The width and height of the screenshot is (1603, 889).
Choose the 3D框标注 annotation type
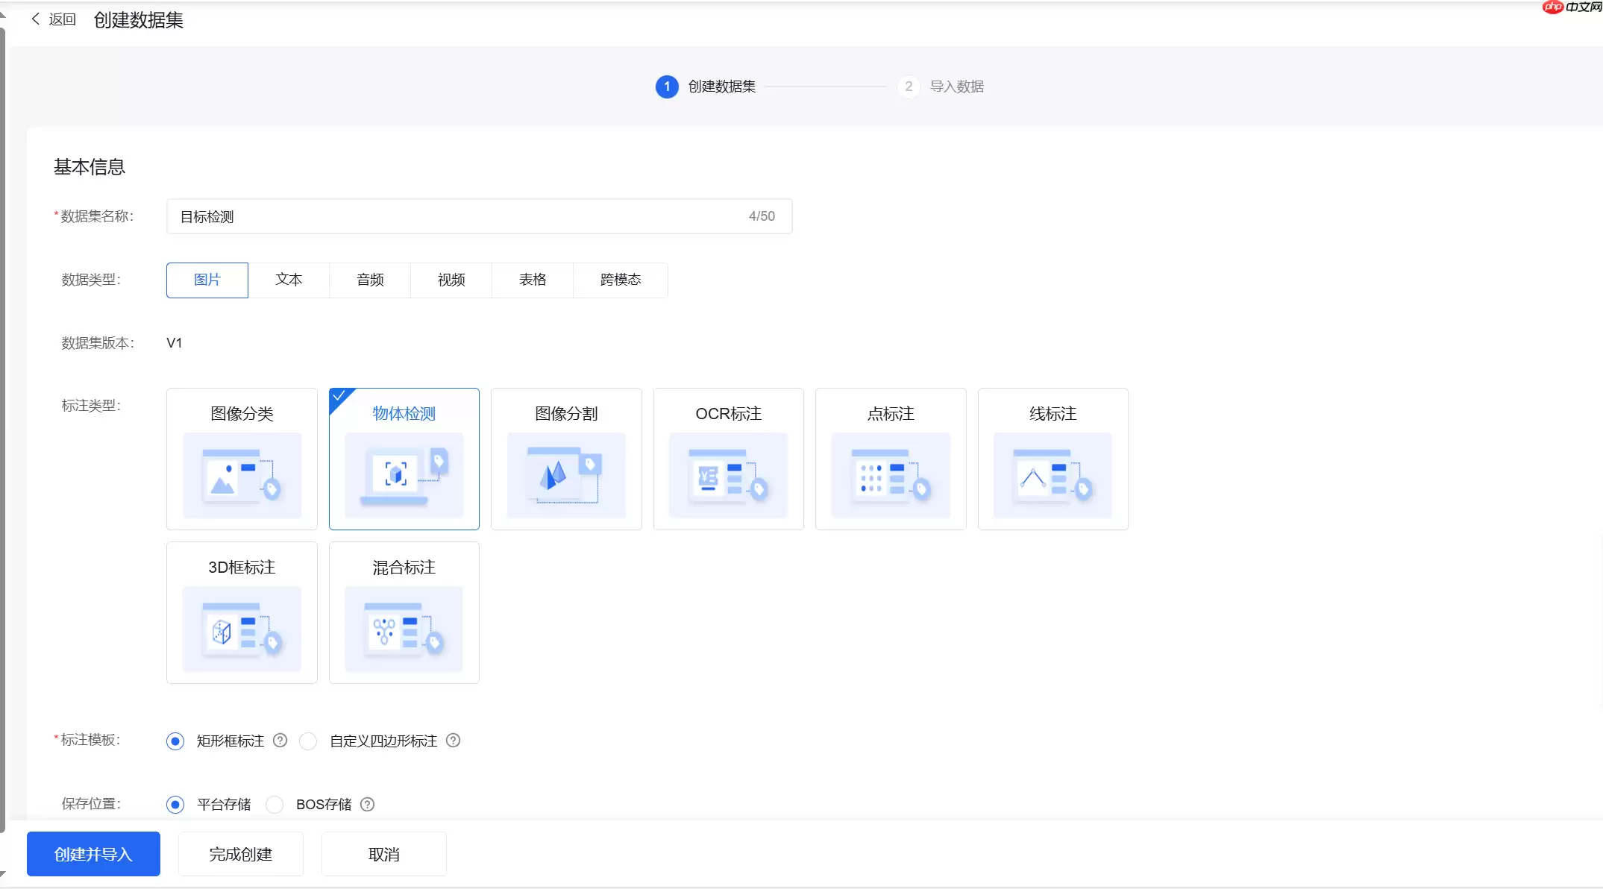tap(242, 612)
